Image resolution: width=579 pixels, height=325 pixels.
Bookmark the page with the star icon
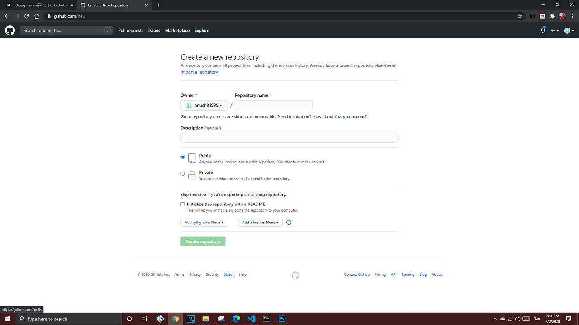[519, 16]
